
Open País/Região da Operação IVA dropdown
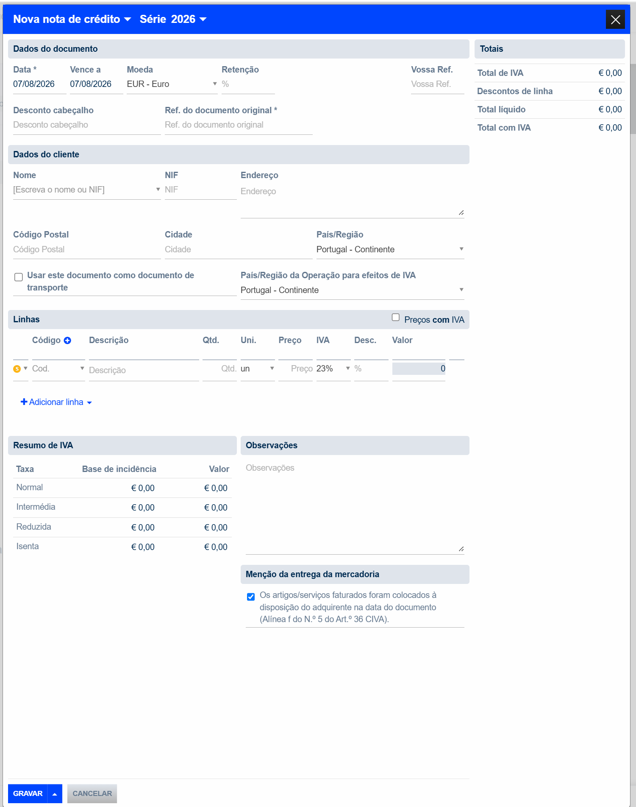point(352,290)
